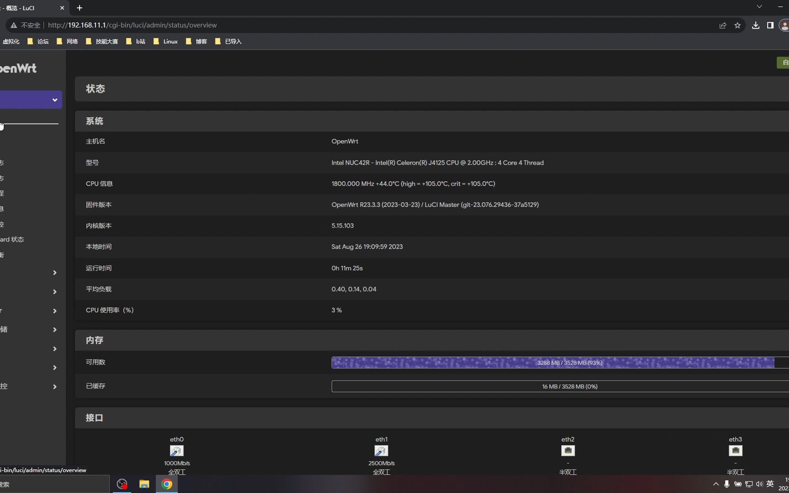Open the 博客 bookmark folder
Viewport: 789px width, 493px height.
(196, 42)
